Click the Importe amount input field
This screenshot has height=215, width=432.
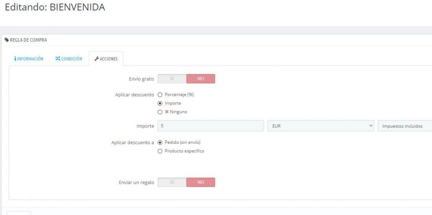point(211,126)
